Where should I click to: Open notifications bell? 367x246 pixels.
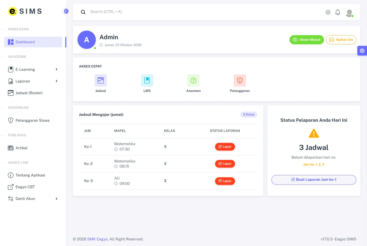tap(337, 12)
